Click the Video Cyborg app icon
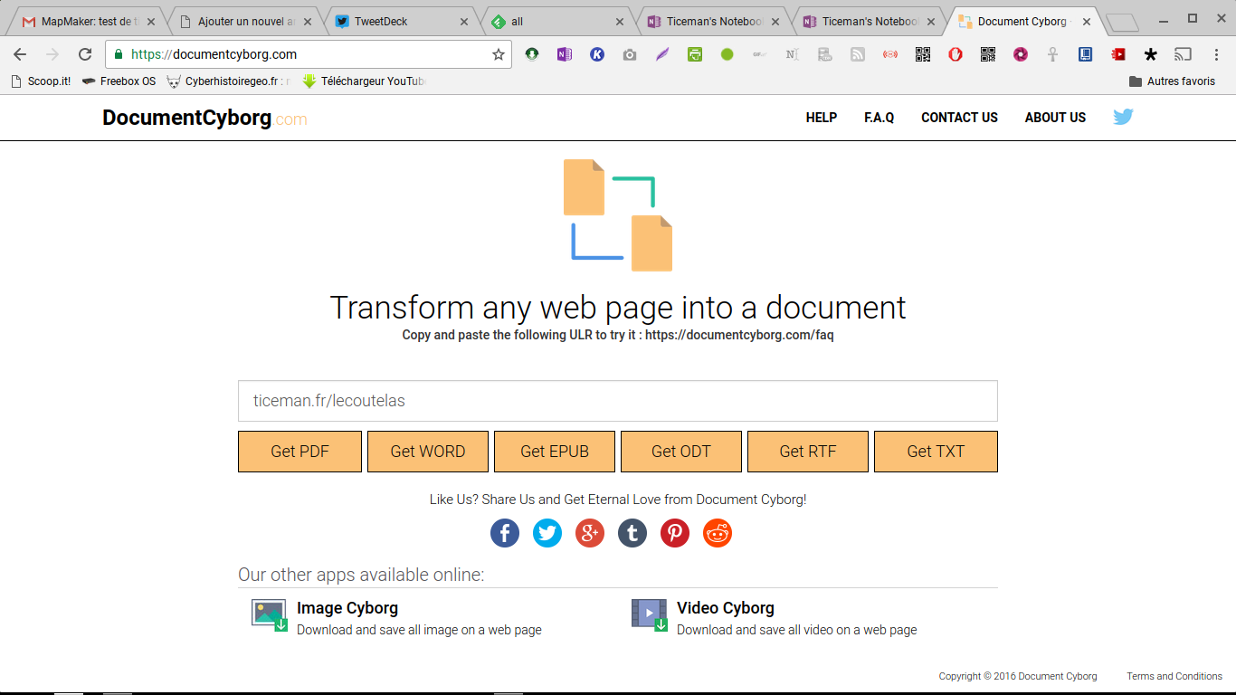Viewport: 1236px width, 695px height. tap(650, 614)
